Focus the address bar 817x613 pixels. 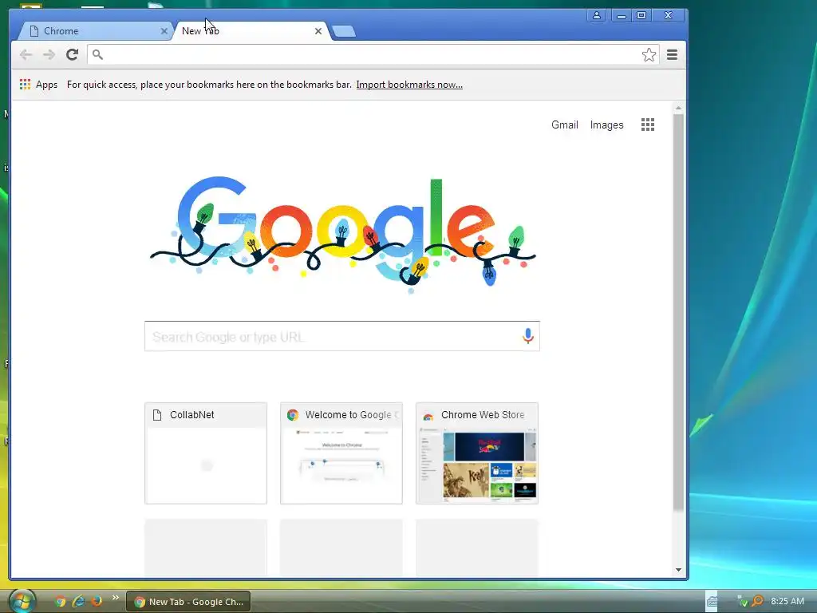(x=373, y=55)
